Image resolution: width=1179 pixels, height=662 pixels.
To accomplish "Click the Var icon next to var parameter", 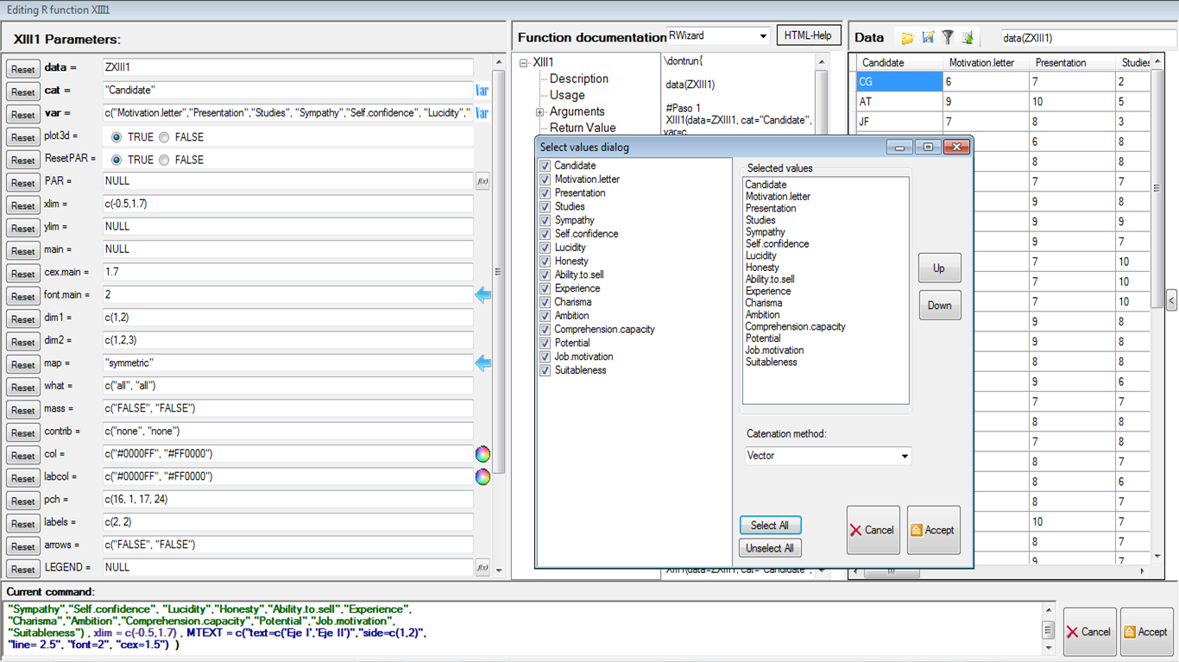I will click(482, 113).
